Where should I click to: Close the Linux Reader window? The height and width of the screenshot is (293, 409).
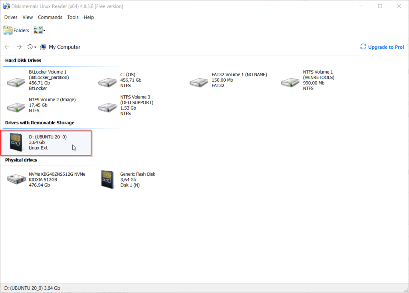pos(399,6)
